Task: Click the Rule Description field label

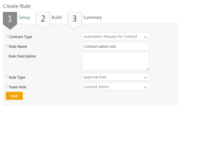Action: click(x=22, y=56)
